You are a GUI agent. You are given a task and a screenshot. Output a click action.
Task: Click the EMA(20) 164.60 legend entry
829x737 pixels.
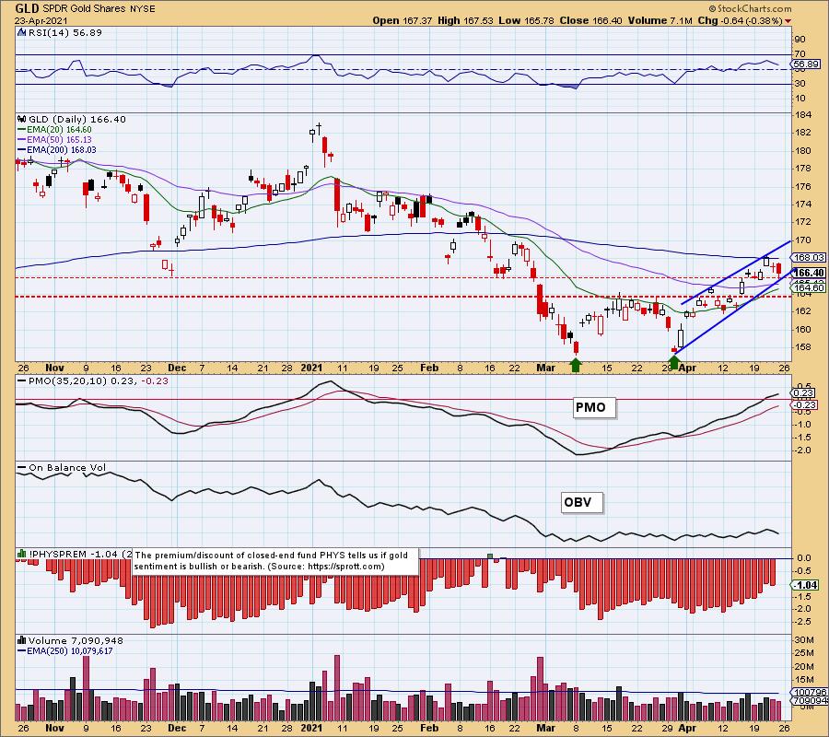point(54,130)
